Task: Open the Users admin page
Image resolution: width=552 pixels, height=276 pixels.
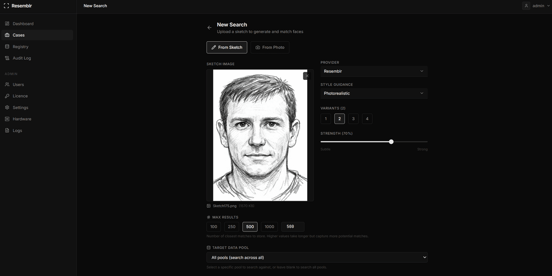Action: click(x=18, y=84)
